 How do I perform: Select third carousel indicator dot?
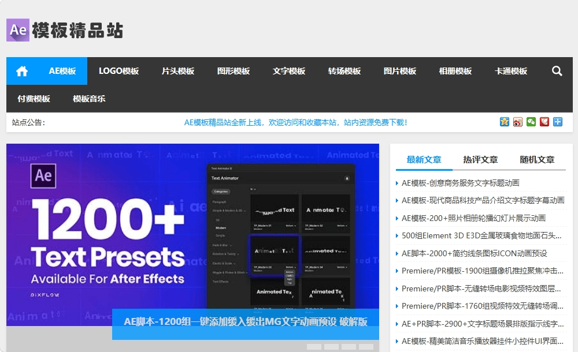349,347
